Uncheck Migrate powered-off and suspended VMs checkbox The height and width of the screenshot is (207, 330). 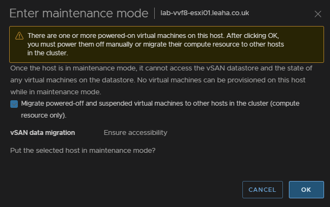(14, 104)
